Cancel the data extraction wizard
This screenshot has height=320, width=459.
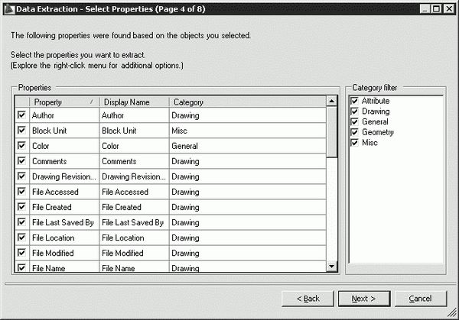[x=421, y=299]
